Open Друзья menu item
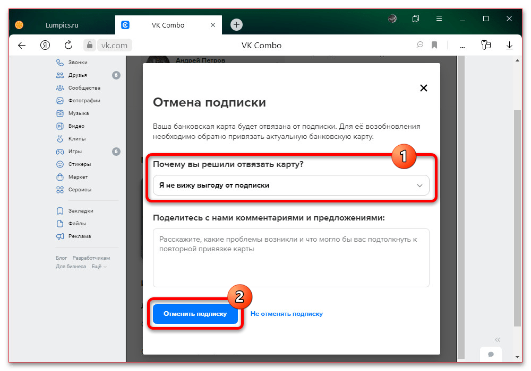Screen dimensions: 531x371 (x=78, y=75)
